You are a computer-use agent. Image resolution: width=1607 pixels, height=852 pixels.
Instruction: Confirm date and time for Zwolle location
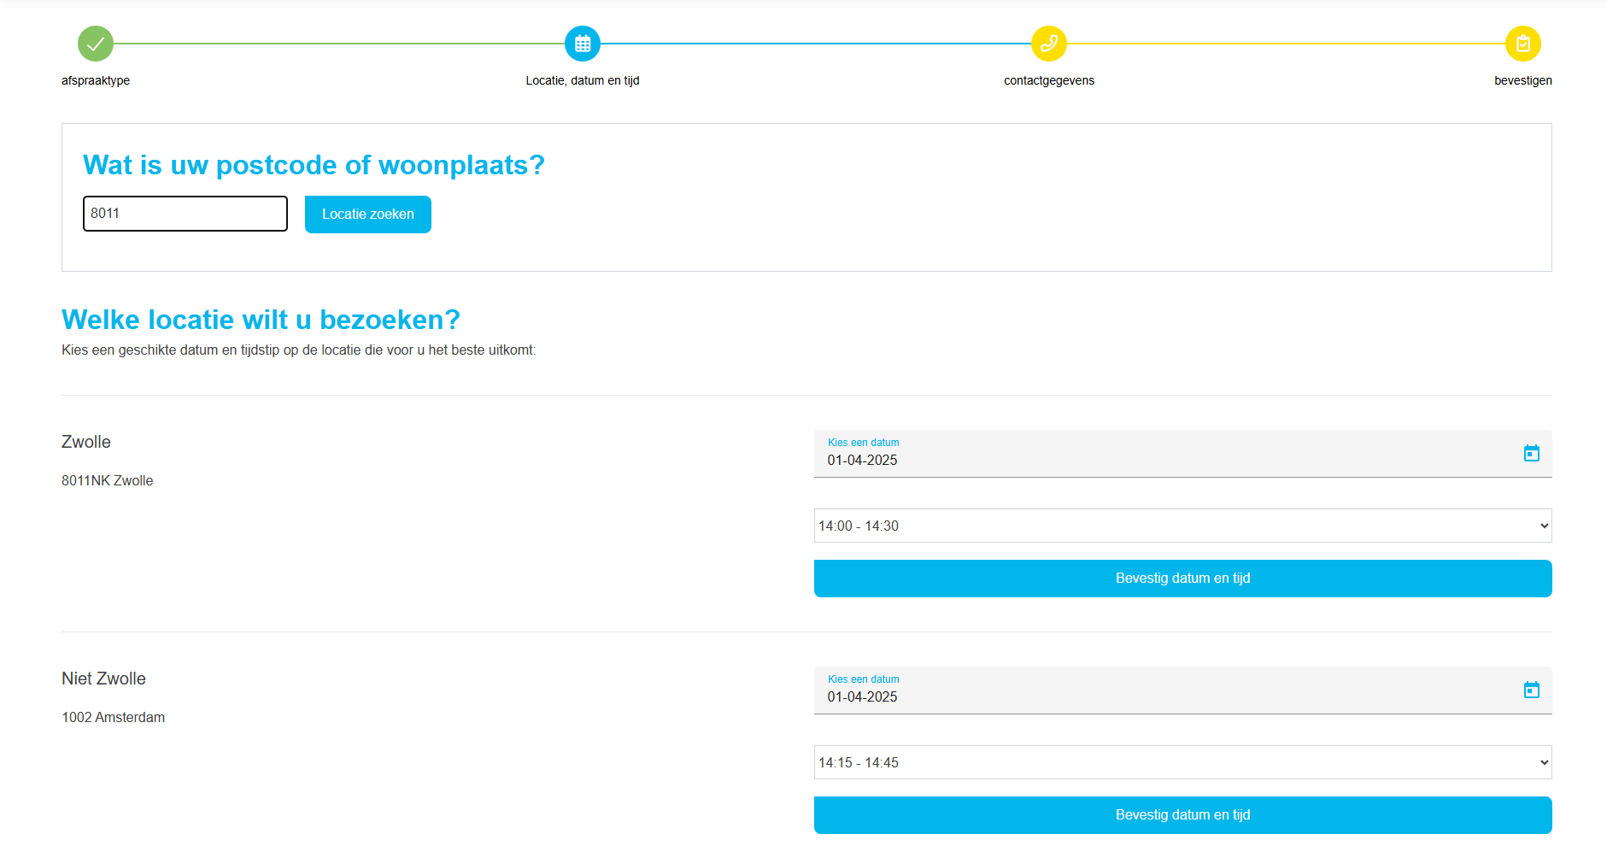tap(1182, 579)
